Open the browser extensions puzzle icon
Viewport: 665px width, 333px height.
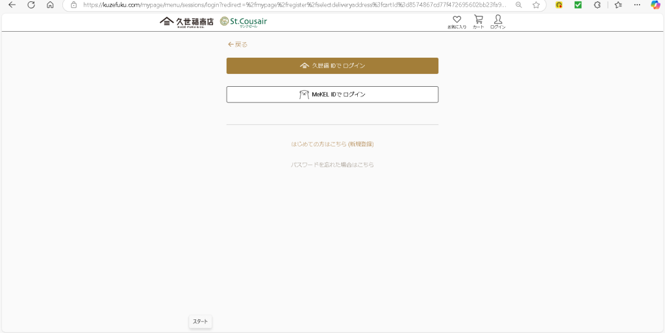click(597, 5)
